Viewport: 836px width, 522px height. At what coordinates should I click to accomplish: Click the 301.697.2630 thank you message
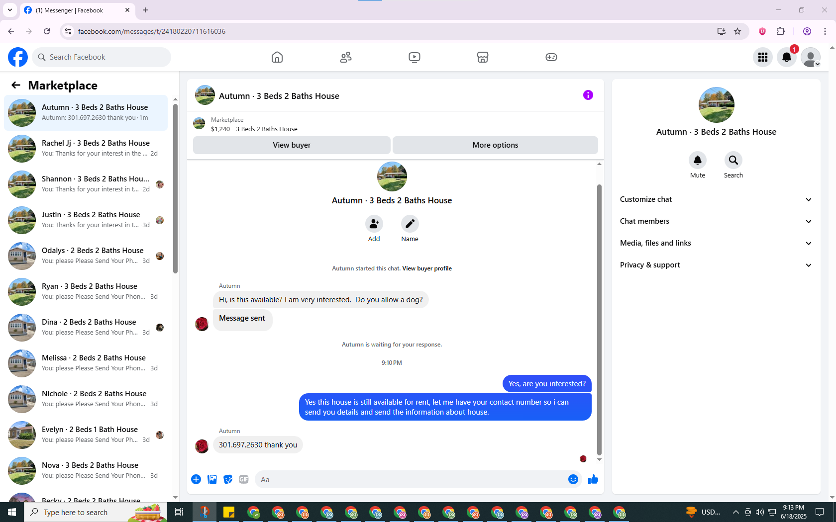point(258,445)
